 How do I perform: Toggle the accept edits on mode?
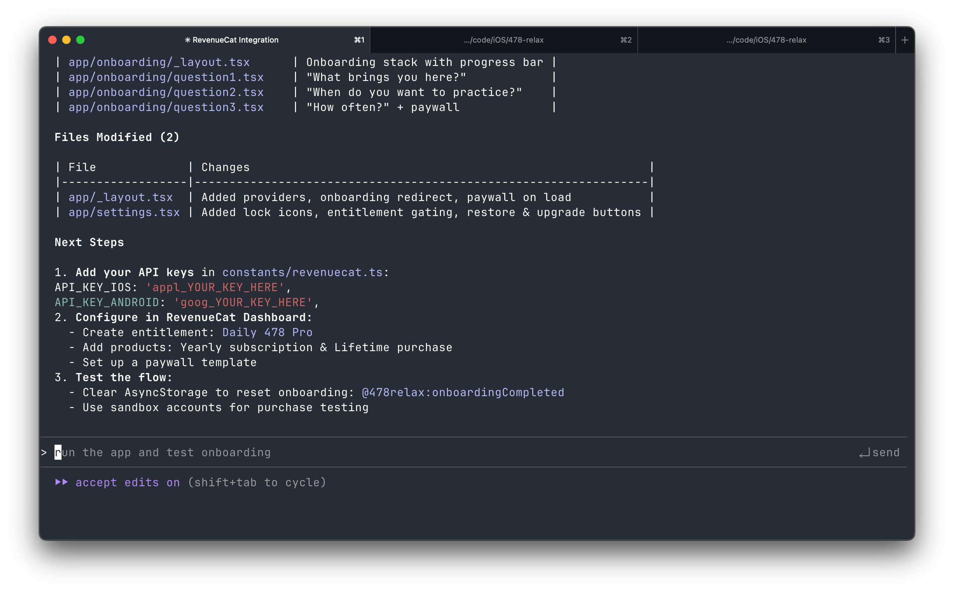click(128, 482)
